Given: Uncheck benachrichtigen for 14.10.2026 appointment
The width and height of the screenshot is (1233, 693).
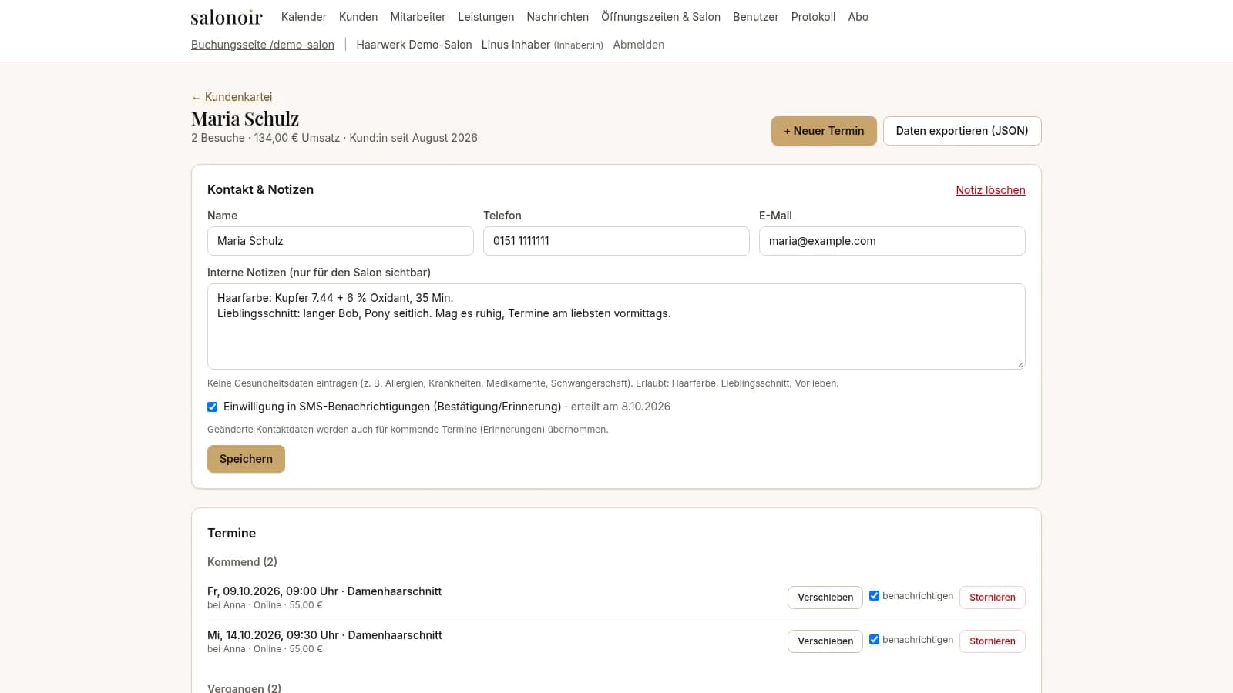Looking at the screenshot, I should [x=874, y=639].
